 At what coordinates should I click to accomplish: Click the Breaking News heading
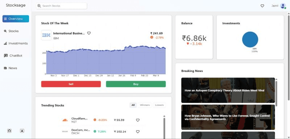(192, 71)
